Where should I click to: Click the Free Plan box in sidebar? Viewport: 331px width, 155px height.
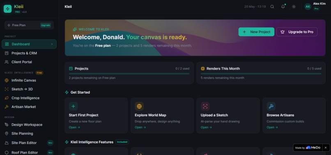(x=29, y=25)
